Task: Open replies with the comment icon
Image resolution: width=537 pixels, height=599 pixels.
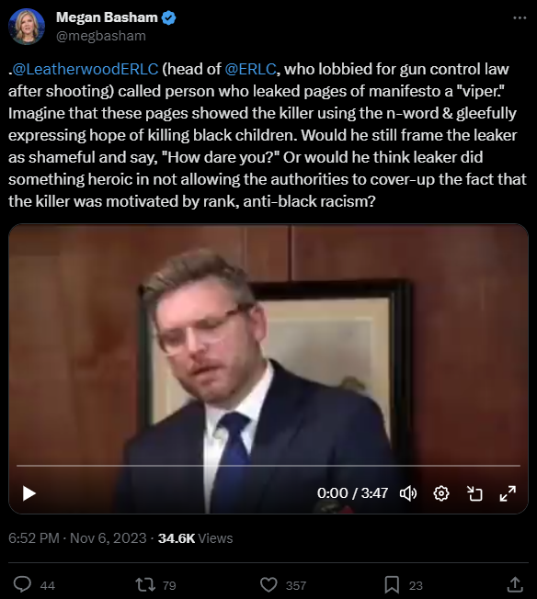Action: click(x=23, y=584)
